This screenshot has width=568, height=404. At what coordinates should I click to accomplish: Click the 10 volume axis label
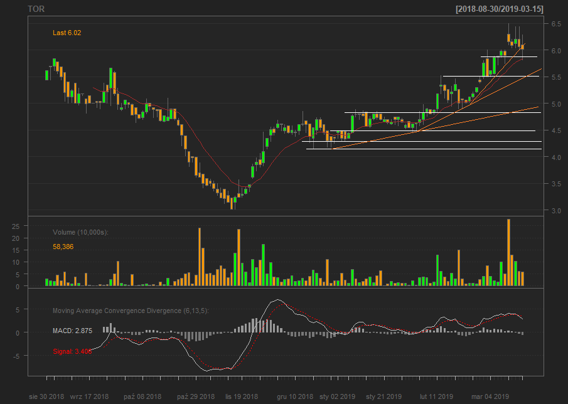pos(15,262)
